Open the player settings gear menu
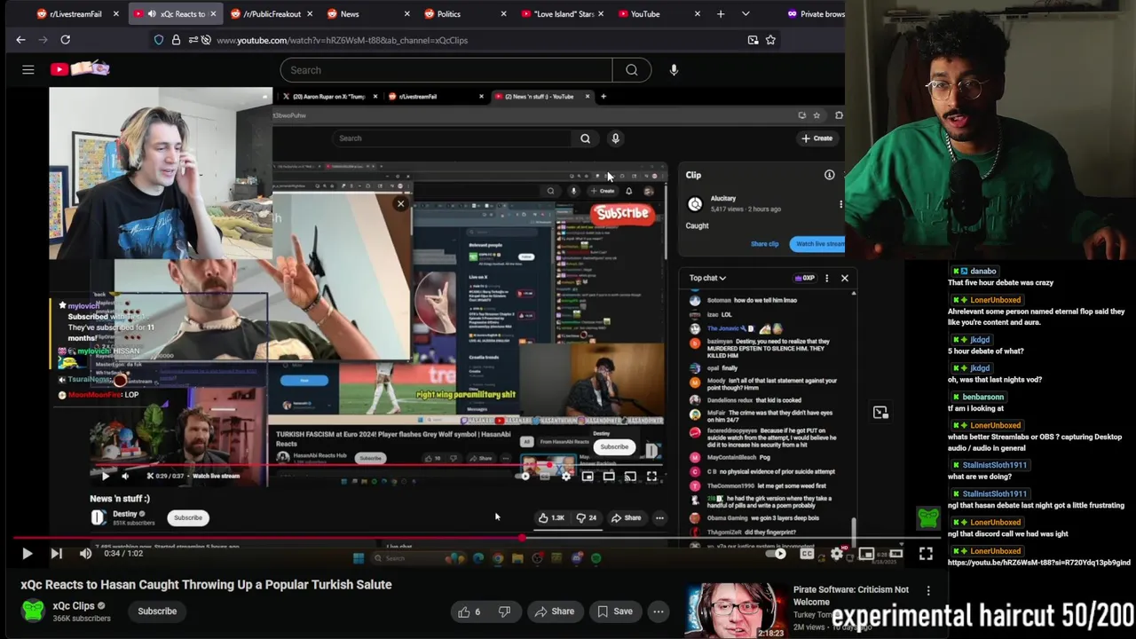Image resolution: width=1136 pixels, height=639 pixels. click(837, 554)
